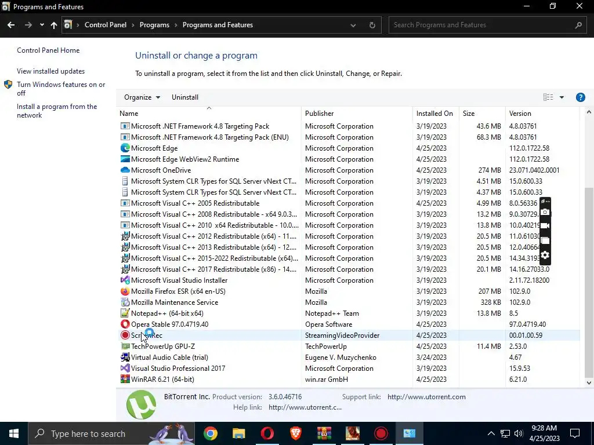This screenshot has width=594, height=445.
Task: Click the Microsoft Edge WebView2 Runtime icon
Action: 125,159
